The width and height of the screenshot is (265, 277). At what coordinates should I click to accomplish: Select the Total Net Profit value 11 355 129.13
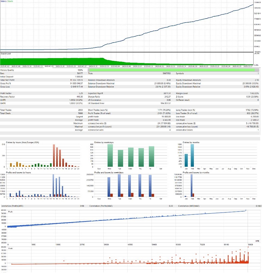[76, 81]
